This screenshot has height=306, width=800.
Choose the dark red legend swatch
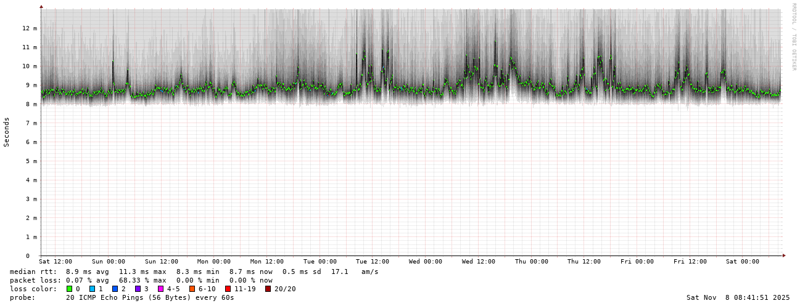point(268,289)
